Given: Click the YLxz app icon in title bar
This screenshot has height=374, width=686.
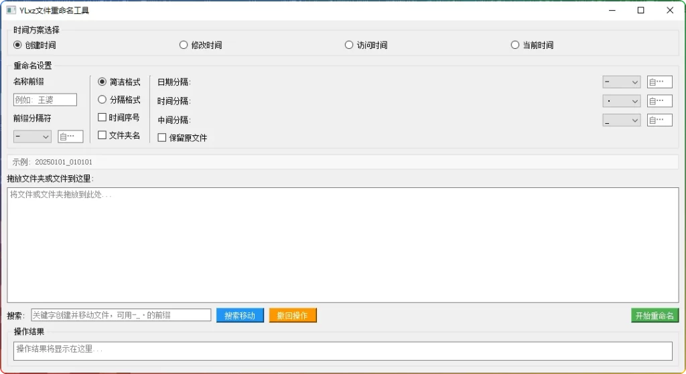Looking at the screenshot, I should [11, 10].
